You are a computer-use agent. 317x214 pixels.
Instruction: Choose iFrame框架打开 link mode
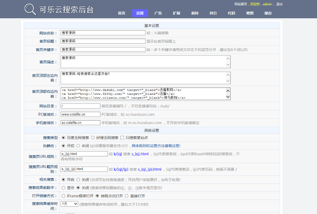tap(63, 196)
